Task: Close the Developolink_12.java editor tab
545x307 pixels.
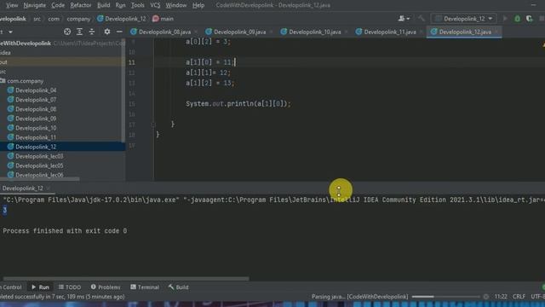Action: click(496, 32)
